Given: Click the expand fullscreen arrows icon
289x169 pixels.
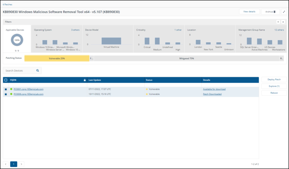Looking at the screenshot, I should 284,12.
